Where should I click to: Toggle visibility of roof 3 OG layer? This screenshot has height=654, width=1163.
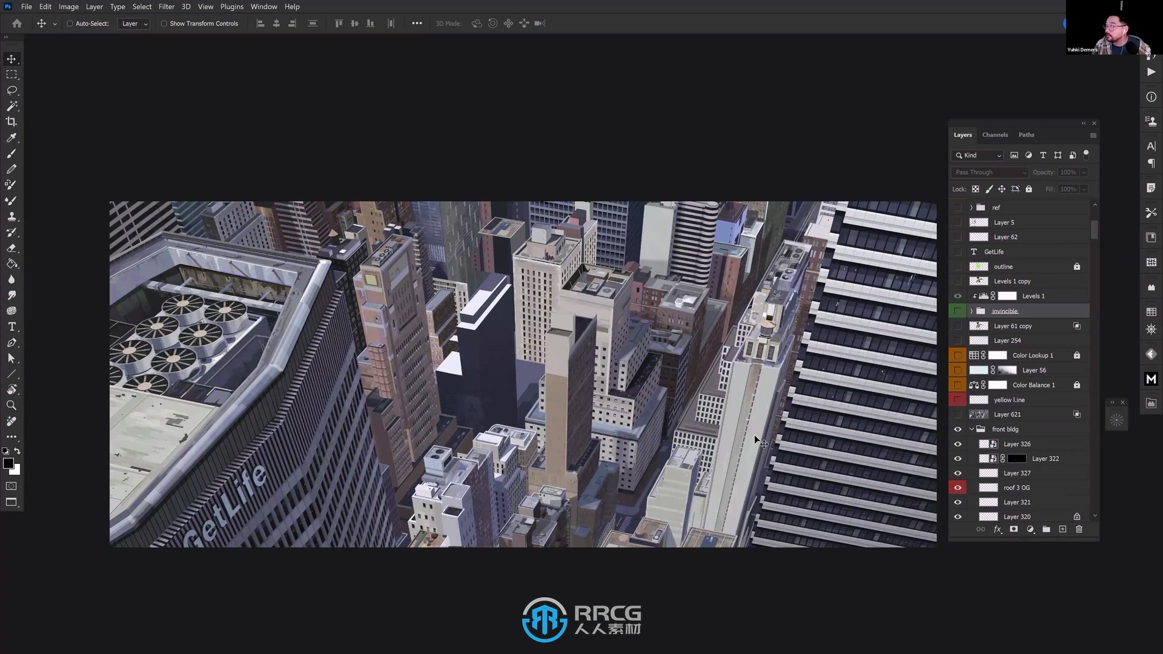click(958, 487)
